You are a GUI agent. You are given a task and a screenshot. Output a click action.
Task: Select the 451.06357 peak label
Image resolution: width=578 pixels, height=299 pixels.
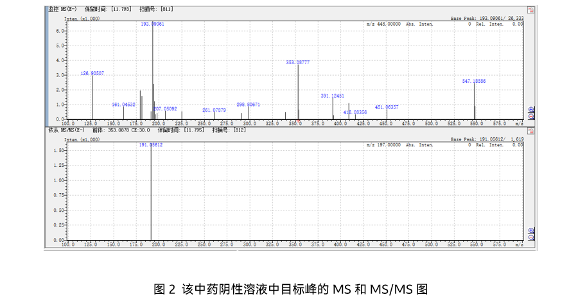[387, 107]
